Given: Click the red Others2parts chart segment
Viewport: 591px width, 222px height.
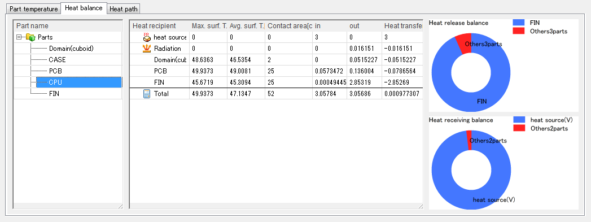Looking at the screenshot, I should 470,140.
